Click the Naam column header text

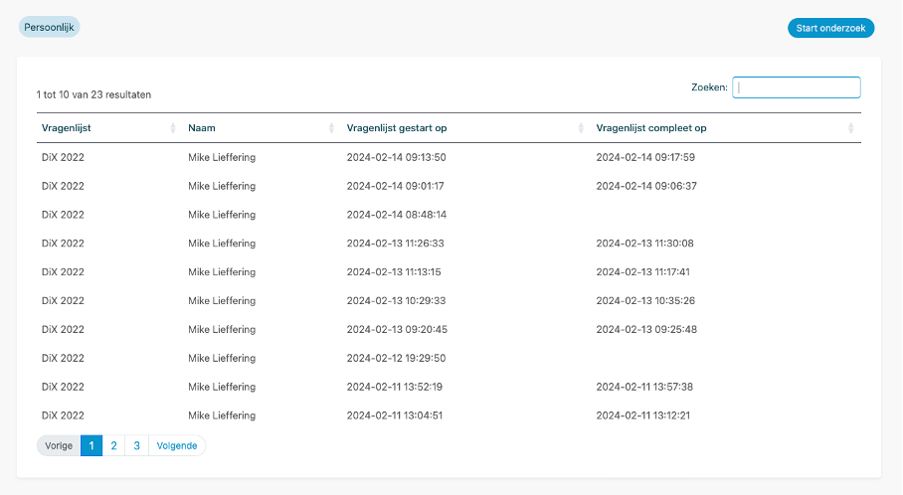click(202, 128)
